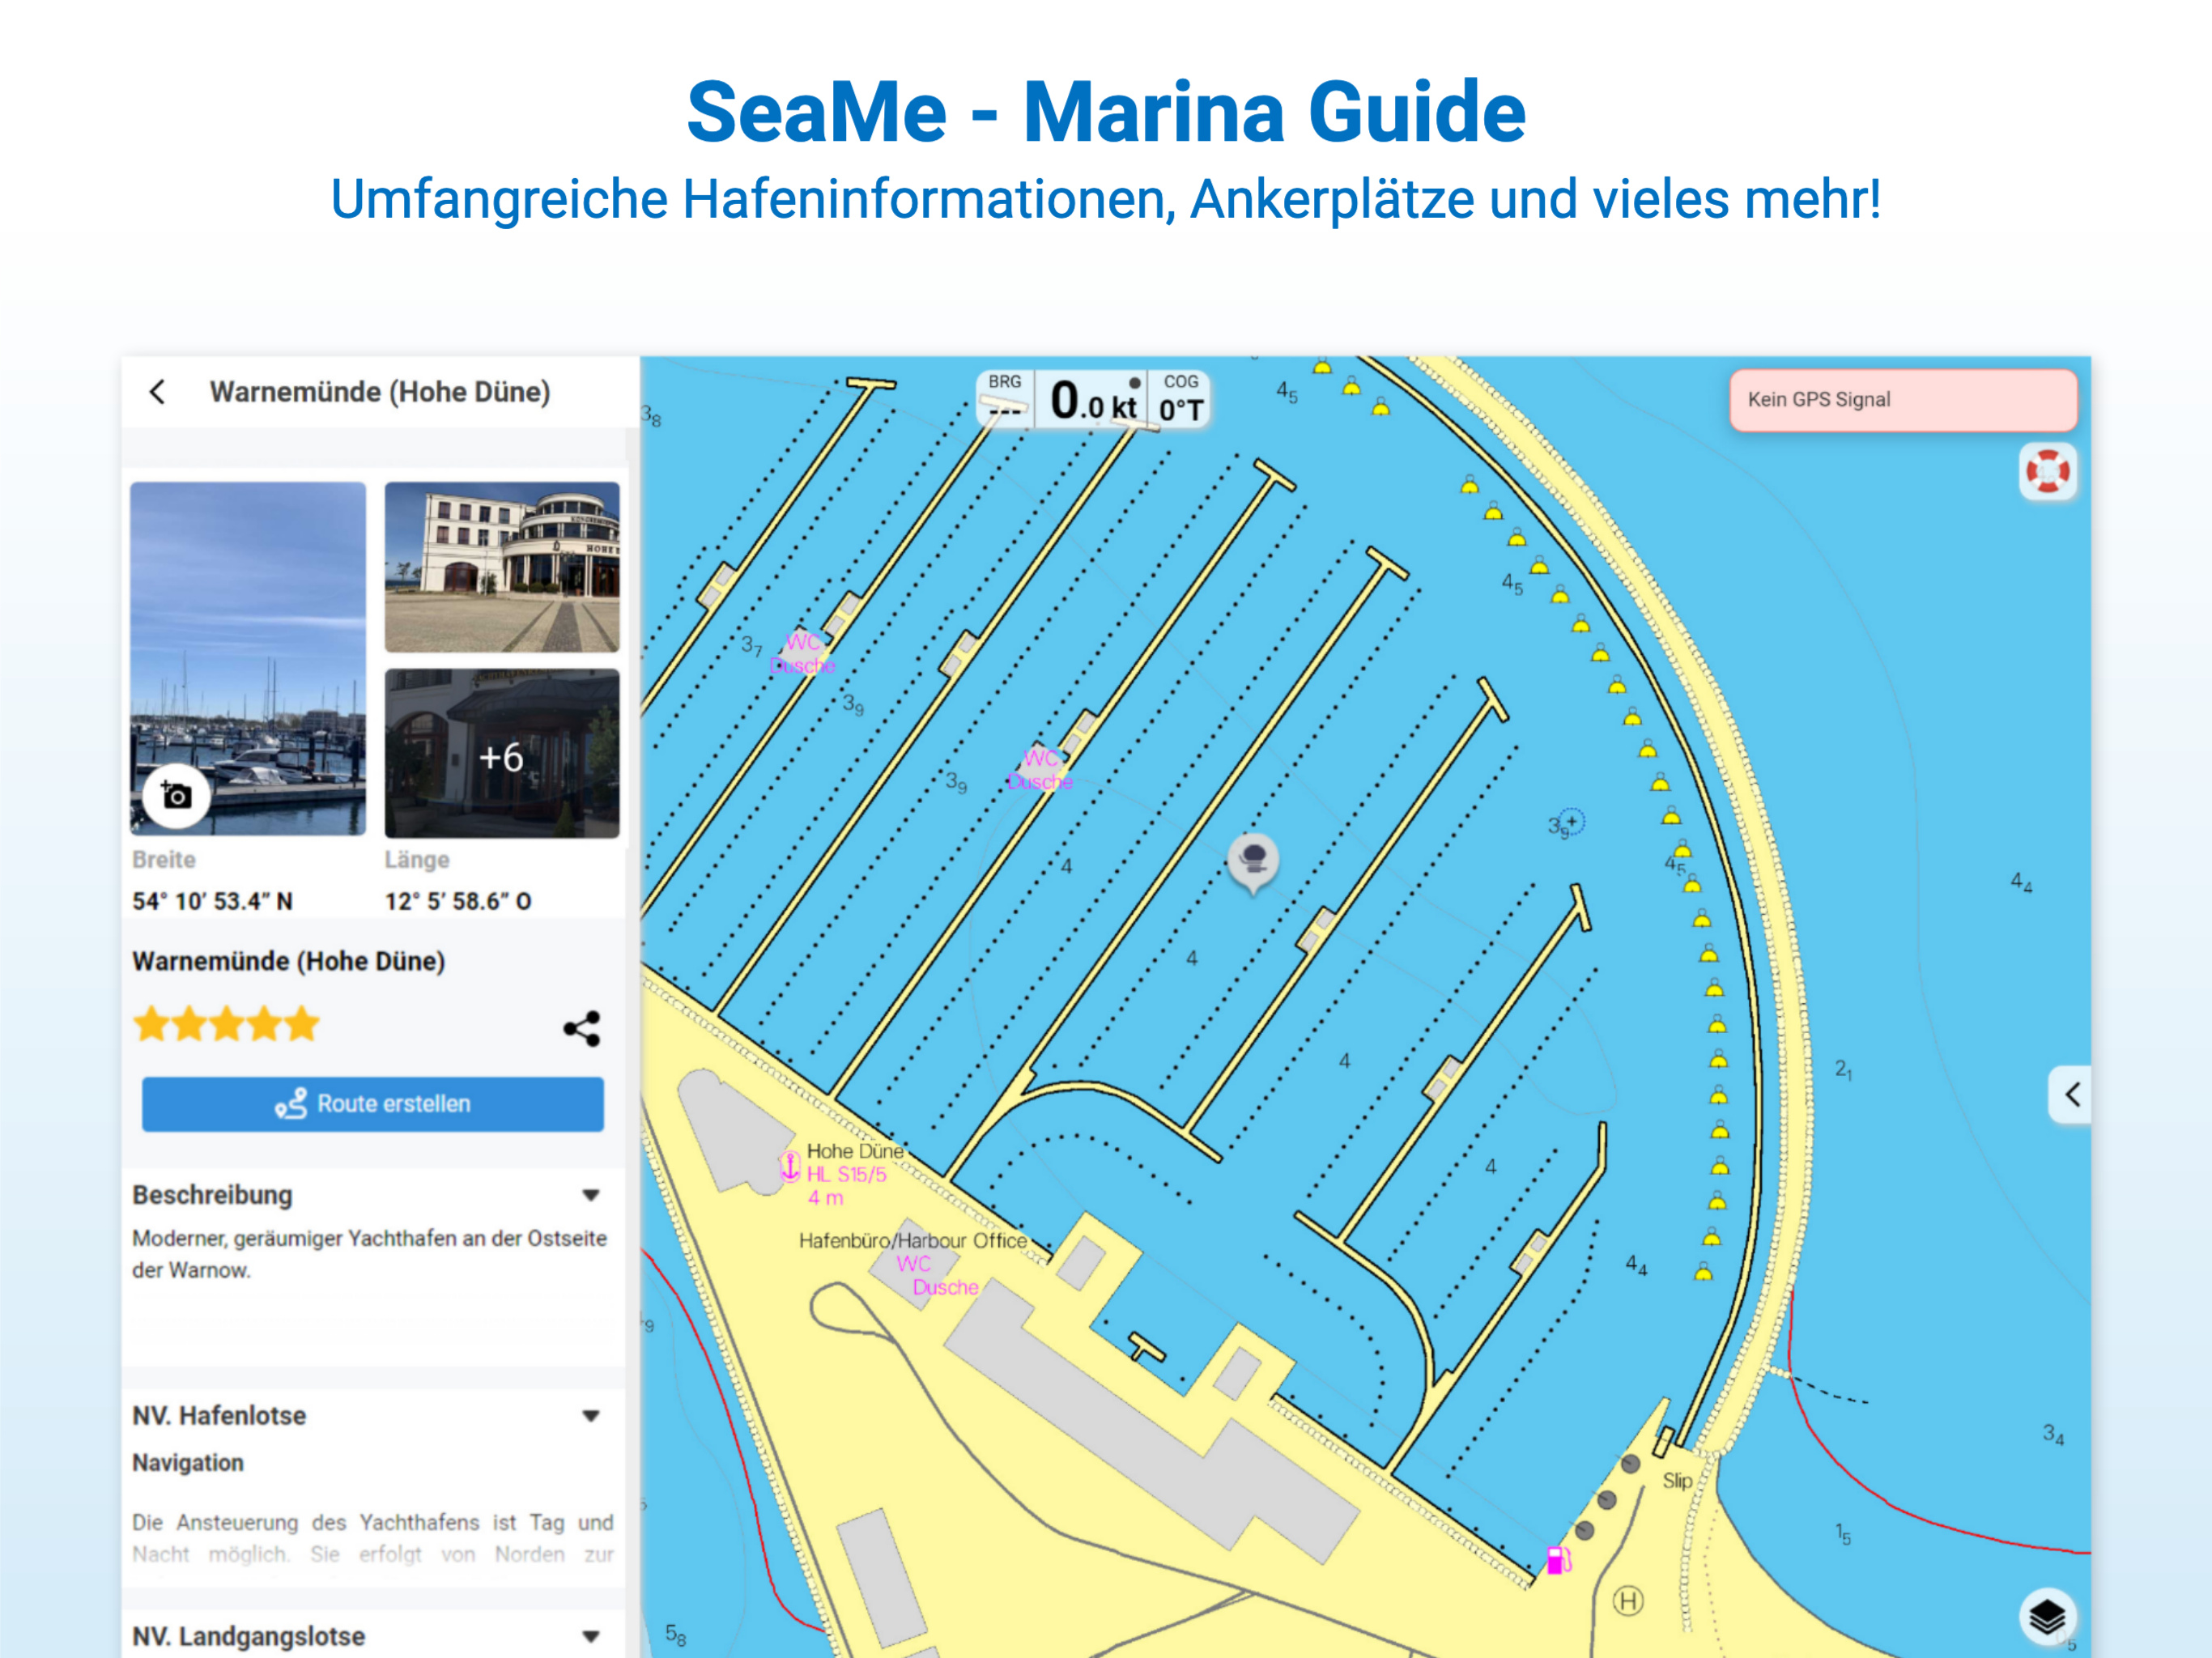Tap the pink fuel station symbol
Screen dimensions: 2212x1658
1558,1560
